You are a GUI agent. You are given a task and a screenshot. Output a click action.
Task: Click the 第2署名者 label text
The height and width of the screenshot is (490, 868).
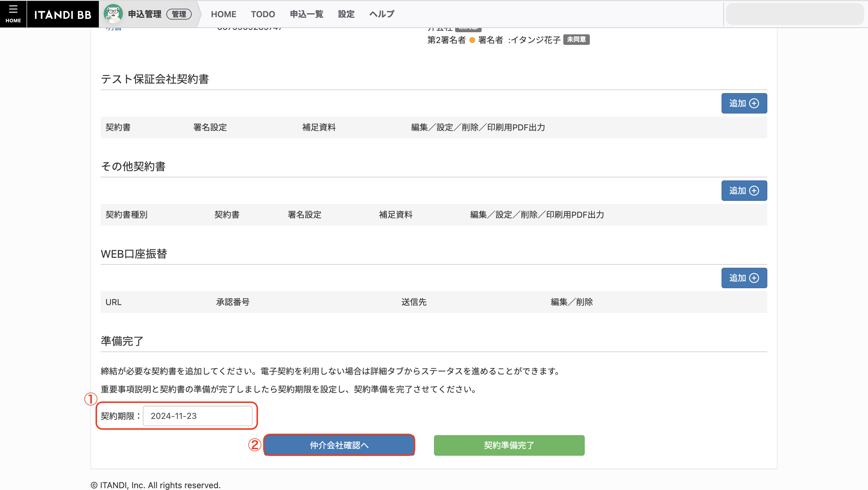[446, 40]
